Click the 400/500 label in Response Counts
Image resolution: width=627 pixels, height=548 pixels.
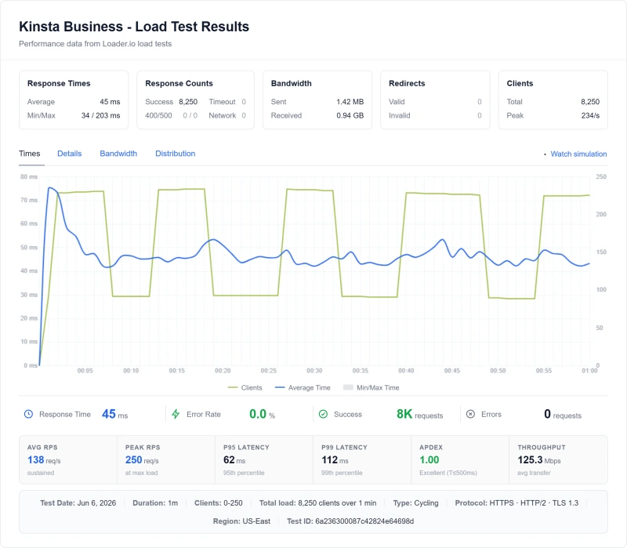coord(158,115)
